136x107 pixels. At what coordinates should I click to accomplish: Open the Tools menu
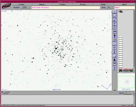click(x=63, y=4)
